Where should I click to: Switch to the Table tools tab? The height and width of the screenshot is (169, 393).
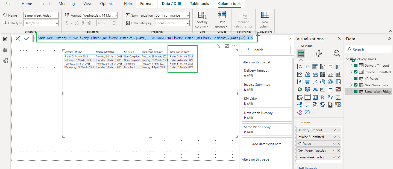coord(200,4)
